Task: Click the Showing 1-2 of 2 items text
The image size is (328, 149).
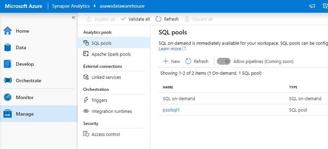Action: (211, 73)
